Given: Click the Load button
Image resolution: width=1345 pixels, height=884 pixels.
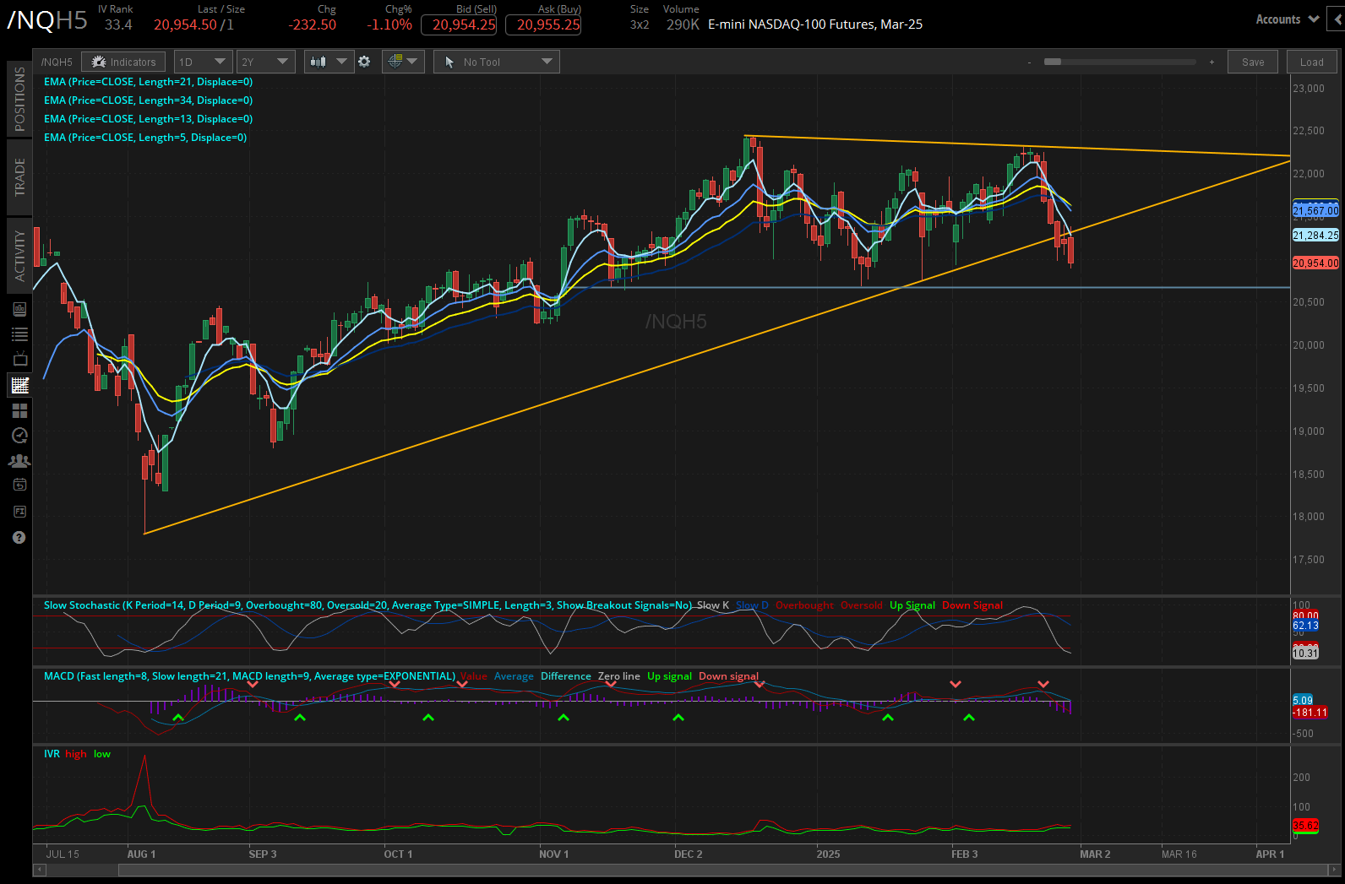Looking at the screenshot, I should [x=1312, y=62].
